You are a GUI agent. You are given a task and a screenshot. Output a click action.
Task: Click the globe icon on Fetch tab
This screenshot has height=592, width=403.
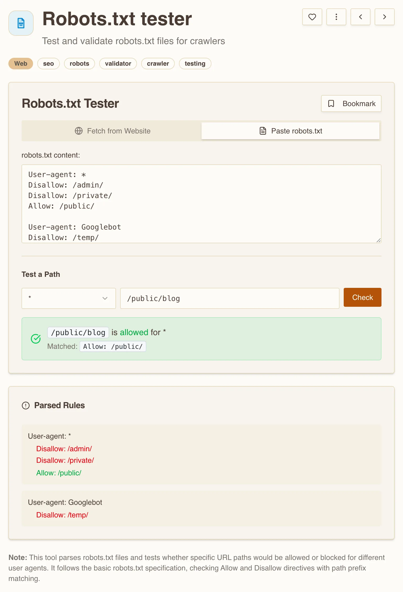click(78, 131)
